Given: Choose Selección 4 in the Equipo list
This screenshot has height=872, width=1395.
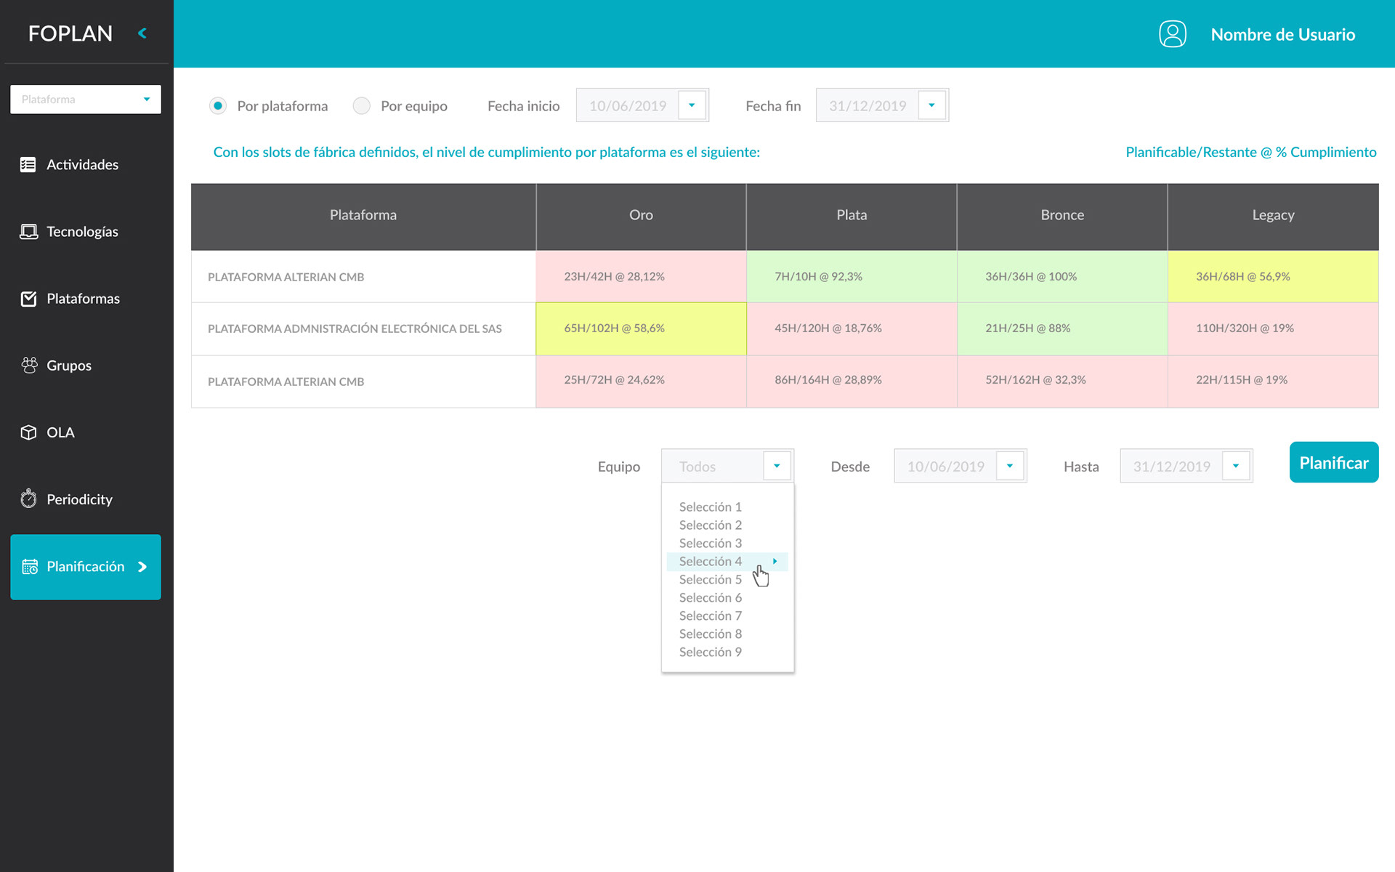Looking at the screenshot, I should coord(711,562).
